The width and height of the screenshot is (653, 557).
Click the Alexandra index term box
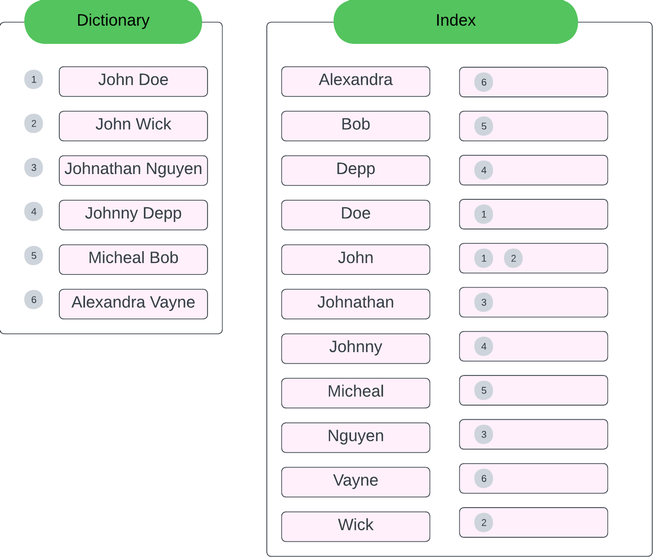pos(355,82)
